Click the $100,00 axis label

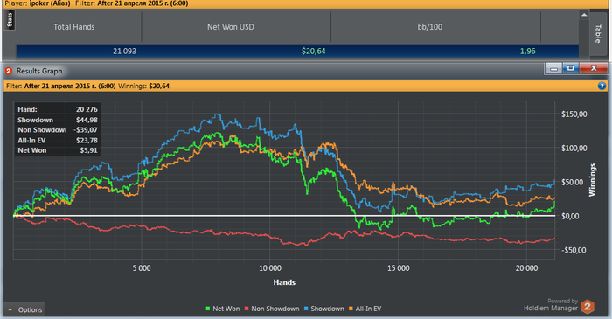pos(574,149)
